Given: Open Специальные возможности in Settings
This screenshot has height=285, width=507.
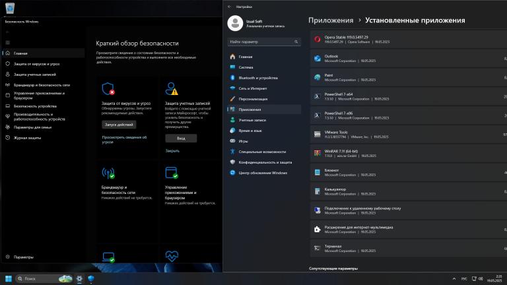Looking at the screenshot, I should coord(264,152).
